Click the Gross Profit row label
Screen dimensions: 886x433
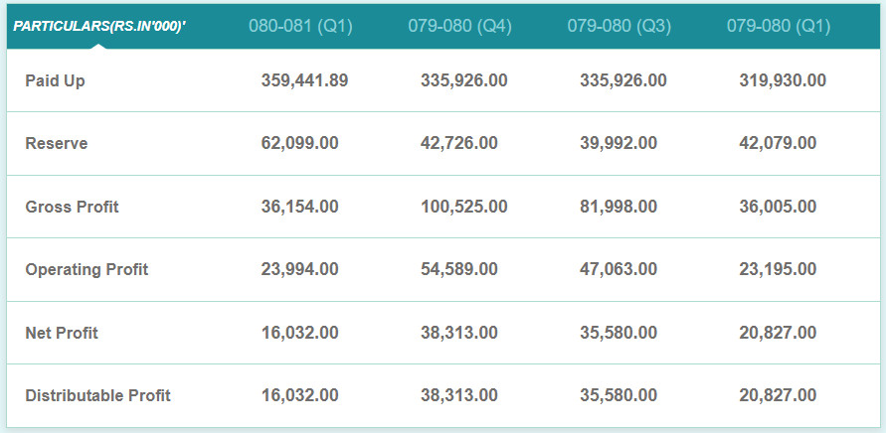tap(72, 207)
